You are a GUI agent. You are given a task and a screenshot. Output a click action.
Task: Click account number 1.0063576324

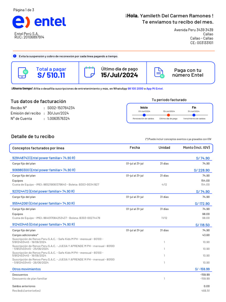pyautogui.click(x=59, y=119)
